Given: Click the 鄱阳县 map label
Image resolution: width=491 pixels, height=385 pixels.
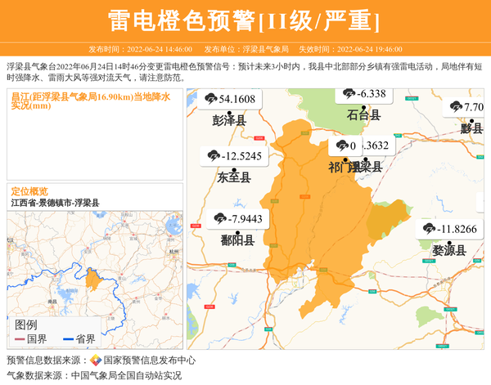Looking at the screenshot, I should tap(237, 240).
